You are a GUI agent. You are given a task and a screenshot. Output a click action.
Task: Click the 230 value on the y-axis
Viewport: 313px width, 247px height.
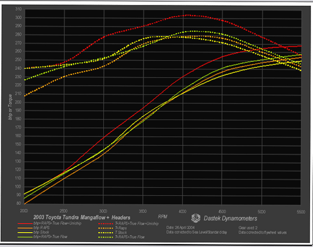coord(18,77)
